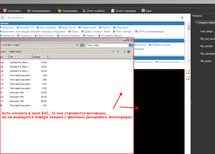
Task: Select the file_proxy resource item
Action: 206,61
